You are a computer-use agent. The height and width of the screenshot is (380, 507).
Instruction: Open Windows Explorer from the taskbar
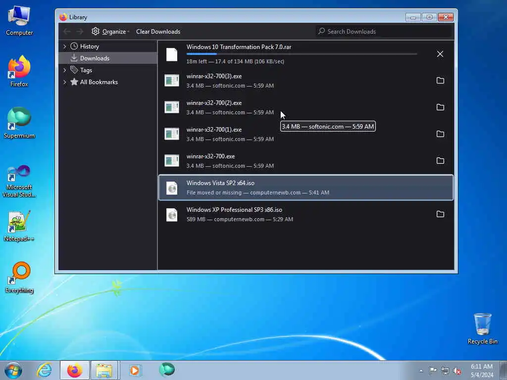(x=104, y=370)
